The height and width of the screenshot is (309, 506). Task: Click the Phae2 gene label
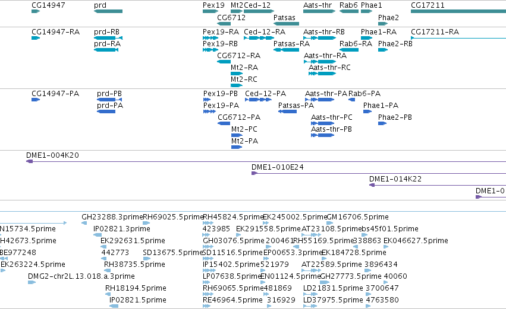(388, 17)
